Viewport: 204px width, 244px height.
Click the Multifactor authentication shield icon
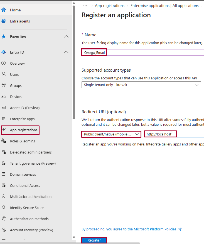point(4,196)
